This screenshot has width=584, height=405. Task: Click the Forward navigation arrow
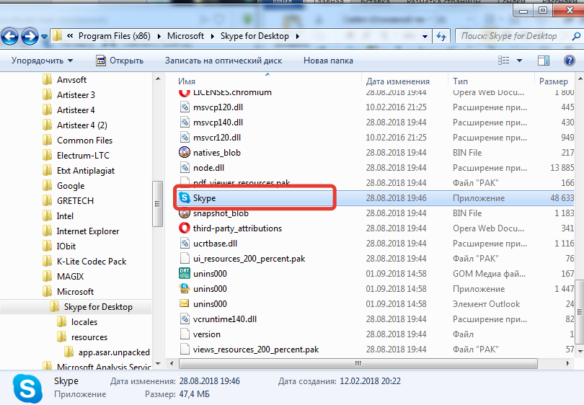[30, 35]
